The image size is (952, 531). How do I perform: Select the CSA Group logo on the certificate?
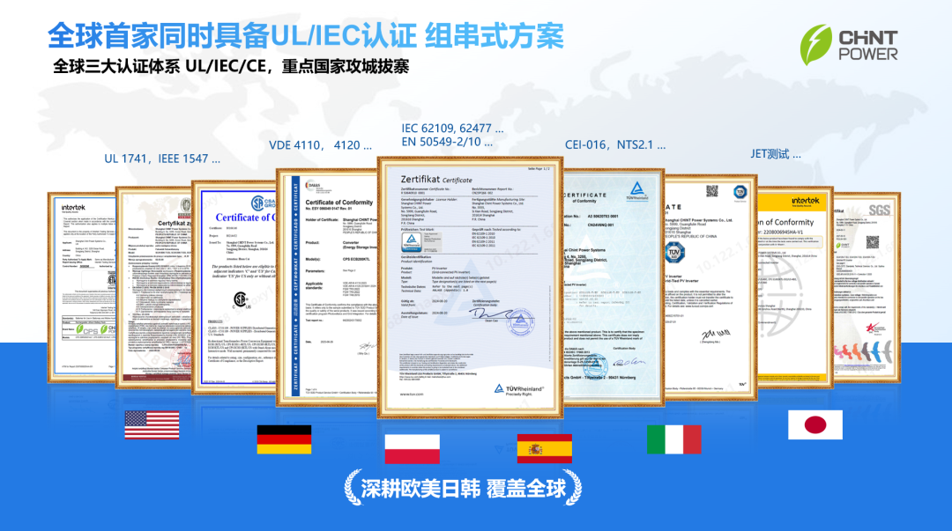257,203
